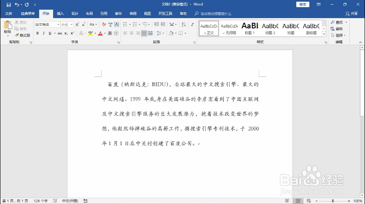365x204 pixels.
Task: Clear all formatting with eraser icon
Action: 104,24
